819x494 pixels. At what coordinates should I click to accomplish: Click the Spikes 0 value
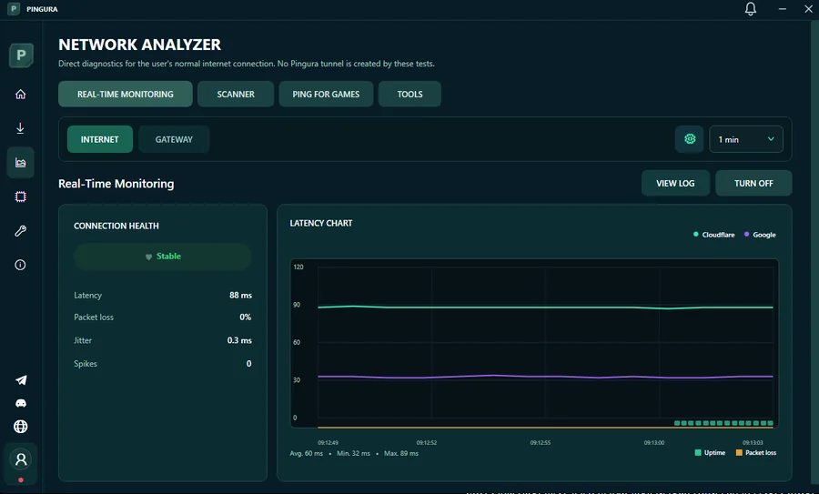[x=248, y=364]
